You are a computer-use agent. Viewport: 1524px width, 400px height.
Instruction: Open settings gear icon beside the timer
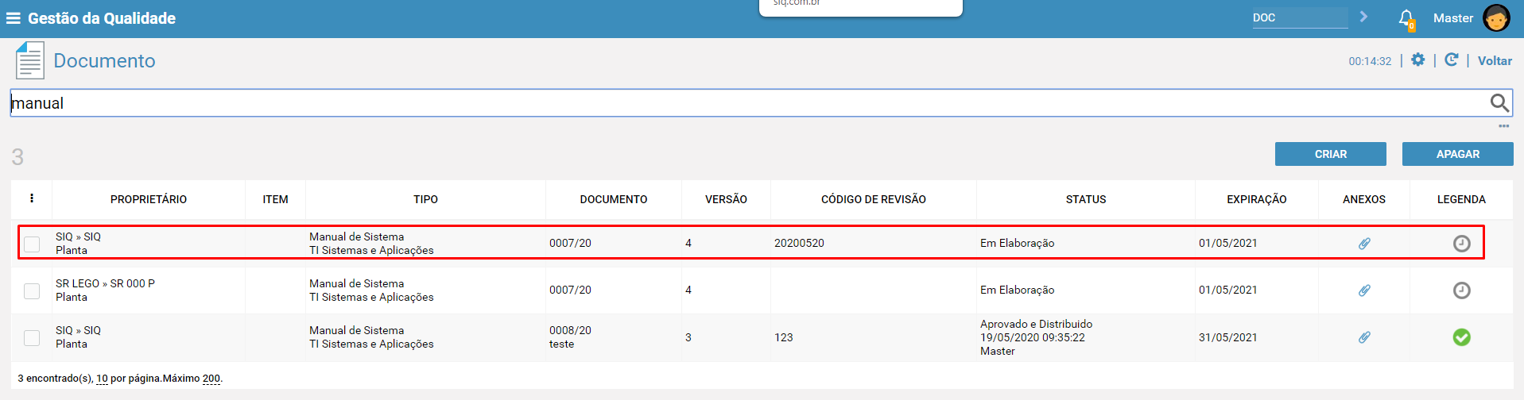click(1417, 60)
